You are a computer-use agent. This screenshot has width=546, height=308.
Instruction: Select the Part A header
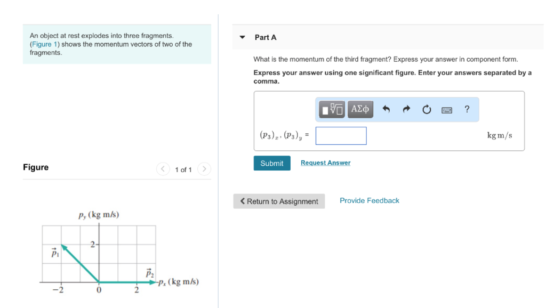265,37
